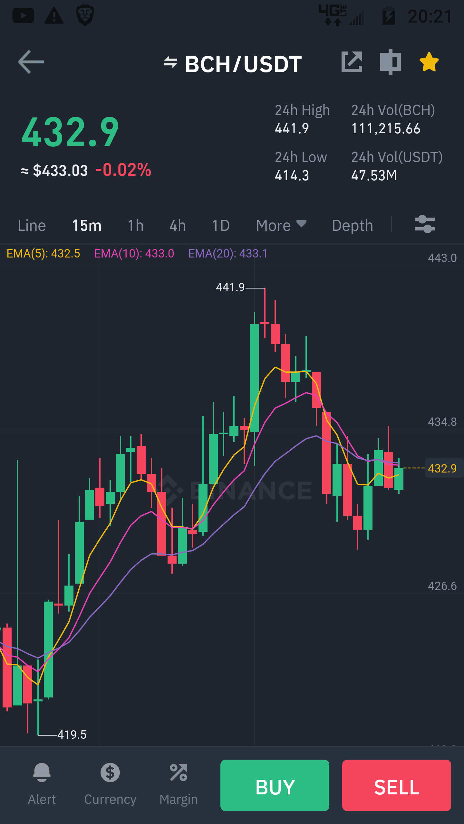Select the 1D interval tab

221,225
